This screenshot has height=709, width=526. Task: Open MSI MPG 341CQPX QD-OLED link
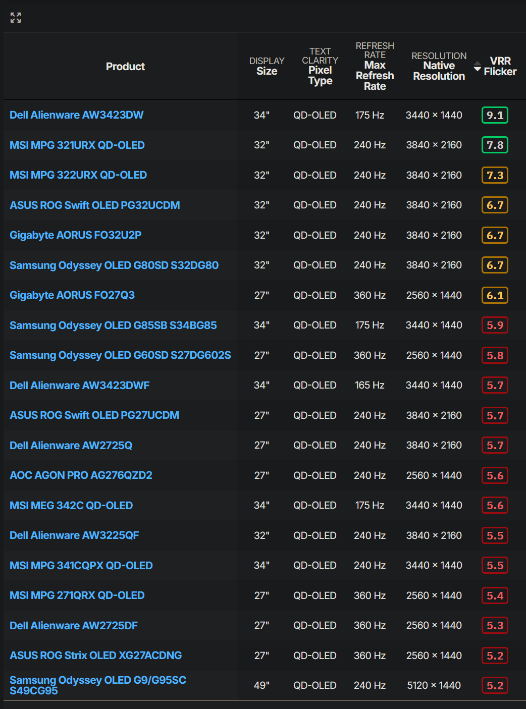81,566
